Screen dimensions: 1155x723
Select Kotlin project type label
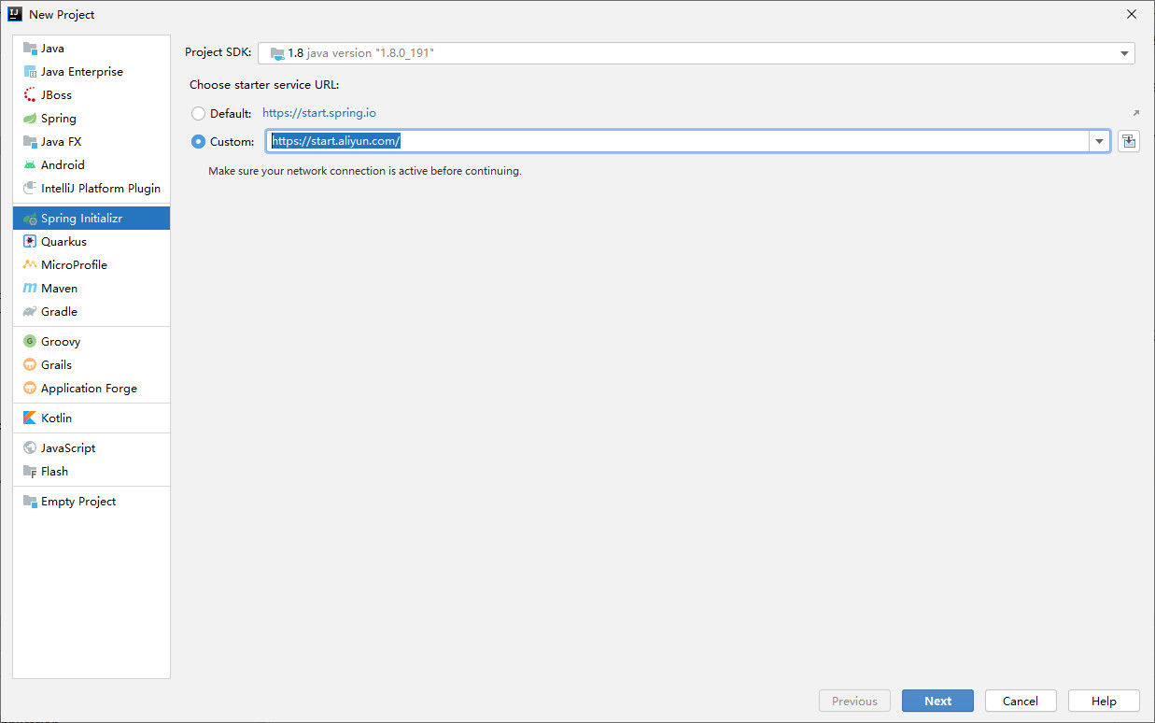(56, 418)
